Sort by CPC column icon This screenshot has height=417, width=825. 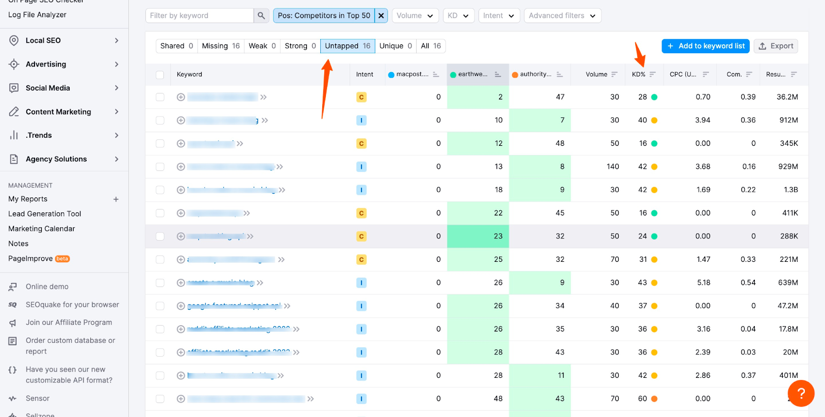(705, 74)
